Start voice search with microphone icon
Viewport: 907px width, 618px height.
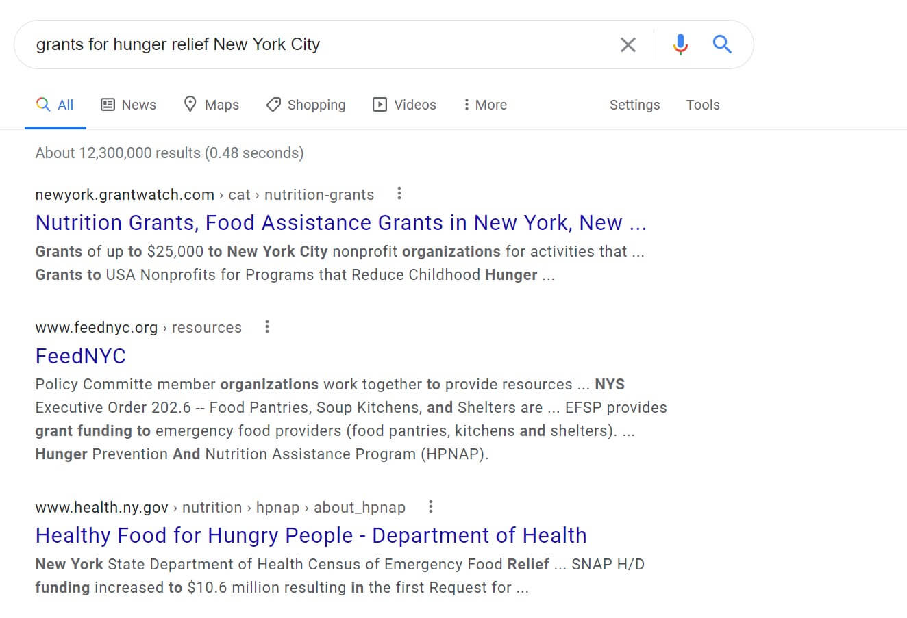[x=680, y=44]
